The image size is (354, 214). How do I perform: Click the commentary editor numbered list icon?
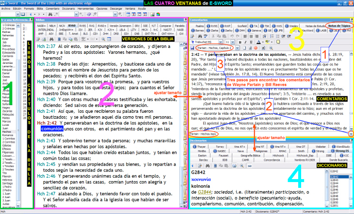point(272,36)
